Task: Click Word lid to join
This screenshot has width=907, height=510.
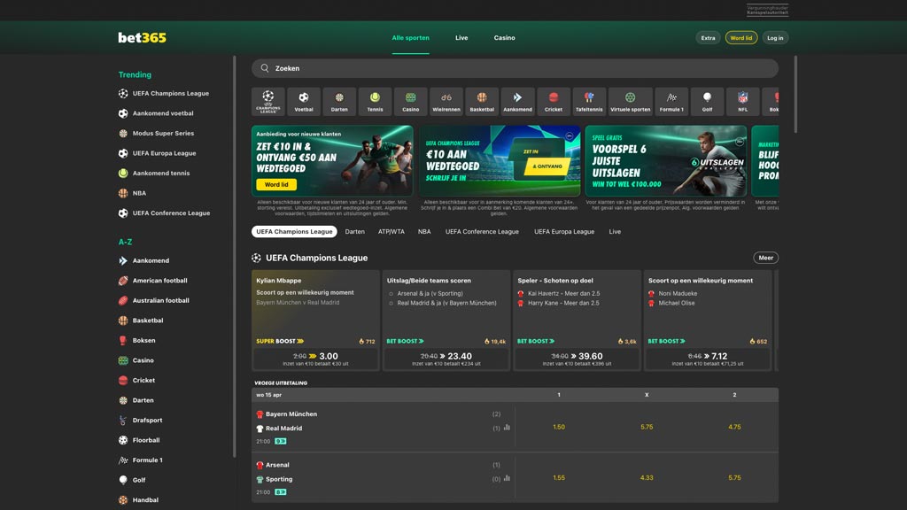Action: [x=741, y=38]
